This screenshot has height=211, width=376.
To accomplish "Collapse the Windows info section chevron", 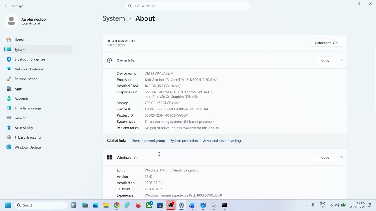I will coord(341,157).
